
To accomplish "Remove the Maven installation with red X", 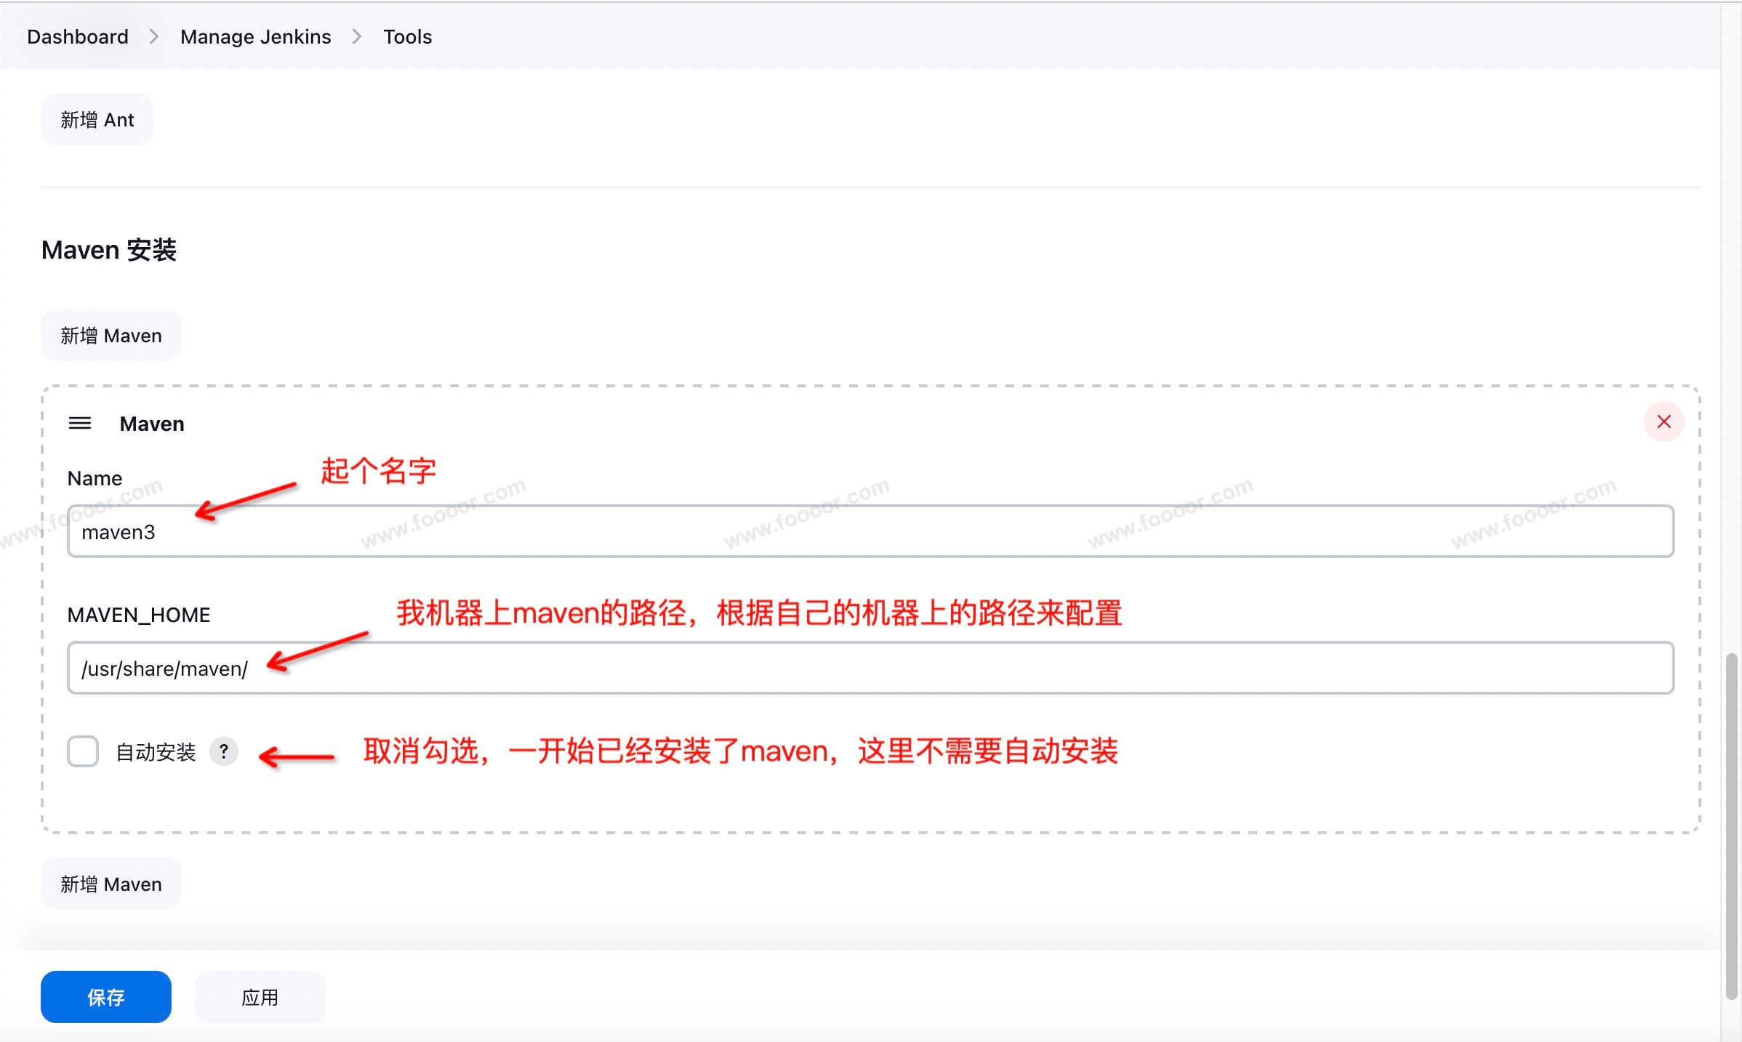I will pos(1663,421).
